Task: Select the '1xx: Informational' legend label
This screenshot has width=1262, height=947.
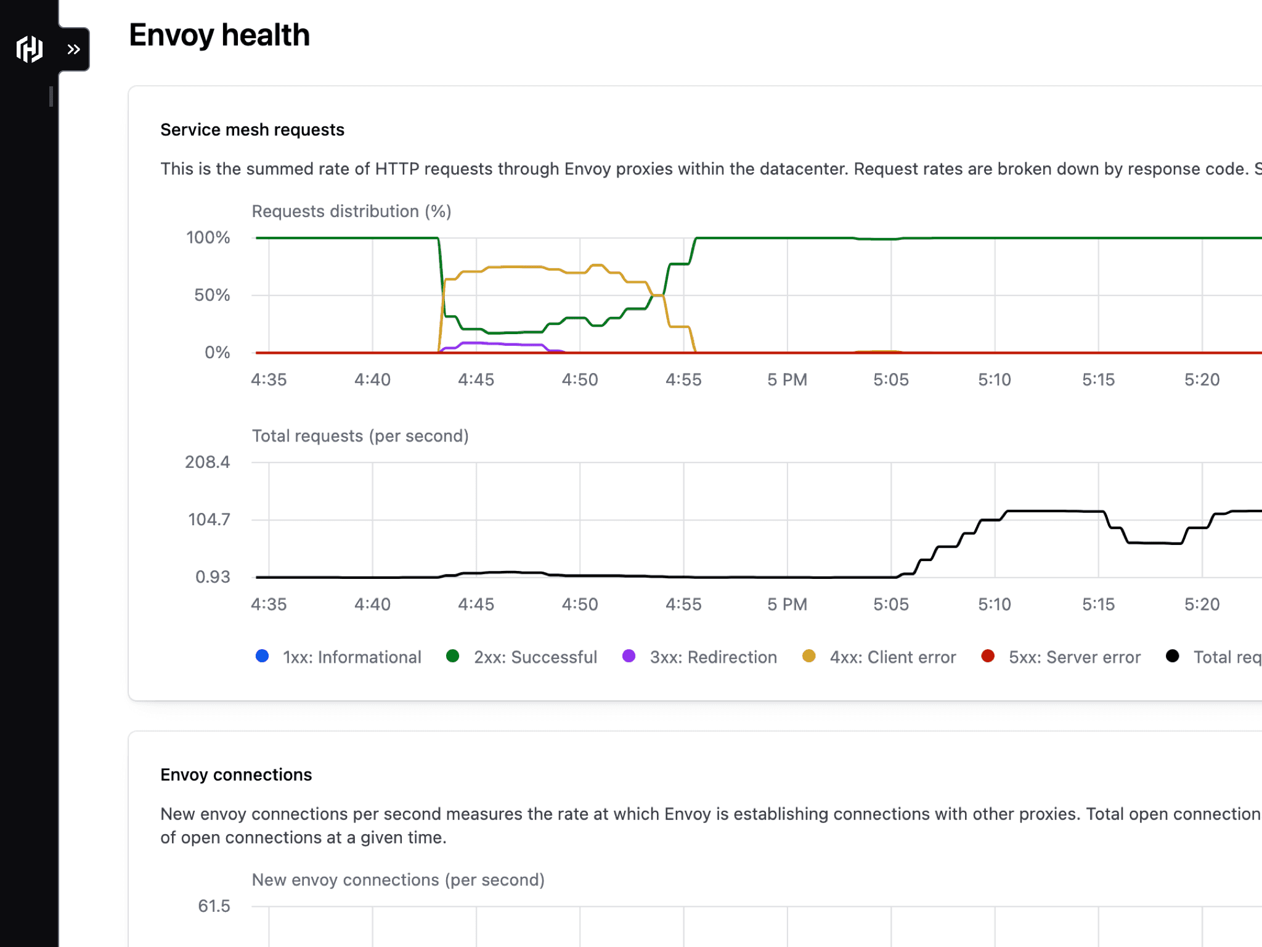Action: 352,657
